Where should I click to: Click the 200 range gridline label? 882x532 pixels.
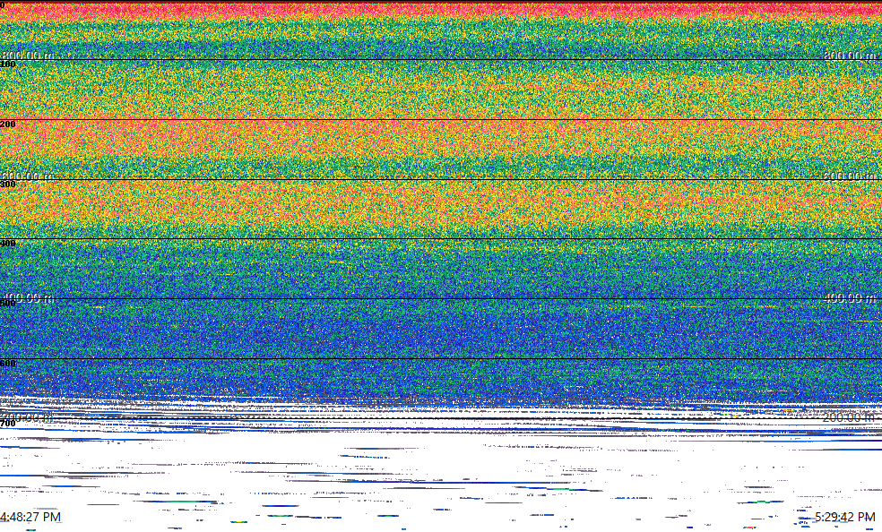click(x=8, y=124)
